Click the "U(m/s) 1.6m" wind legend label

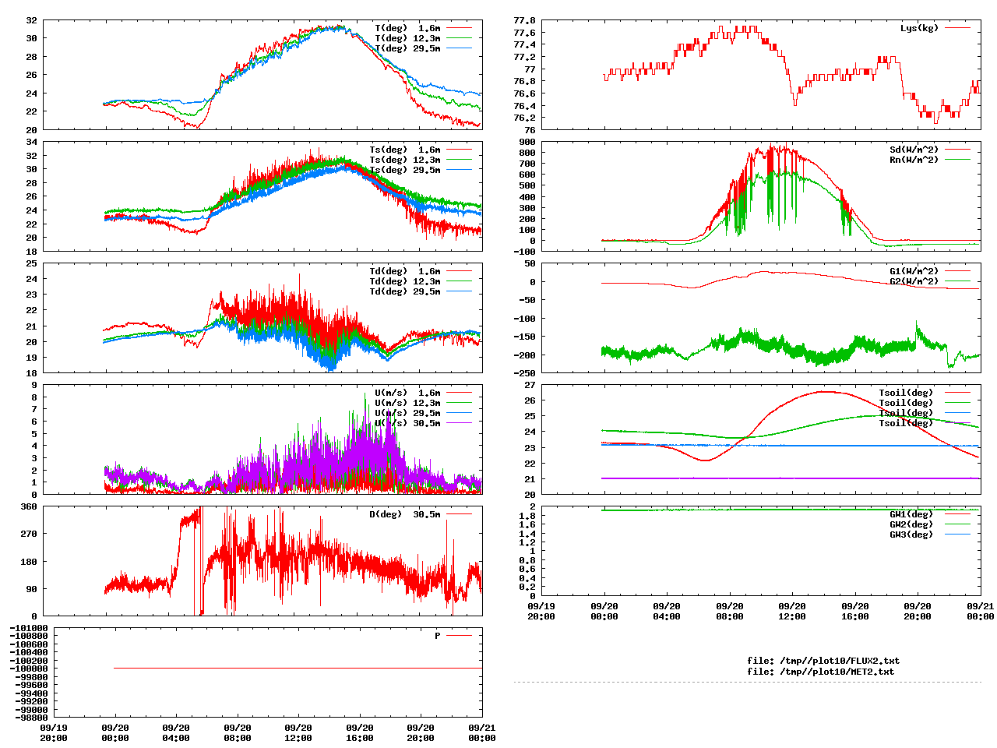[x=407, y=393]
